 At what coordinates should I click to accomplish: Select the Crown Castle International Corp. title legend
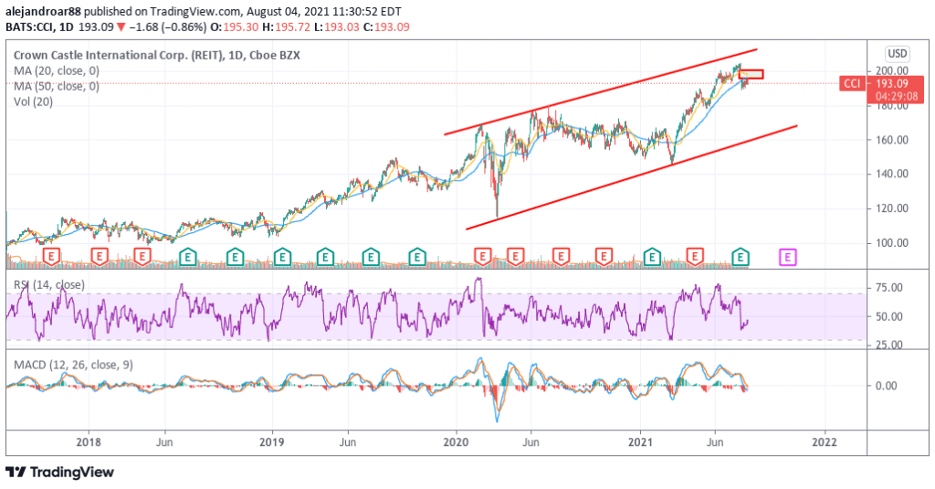tap(157, 56)
